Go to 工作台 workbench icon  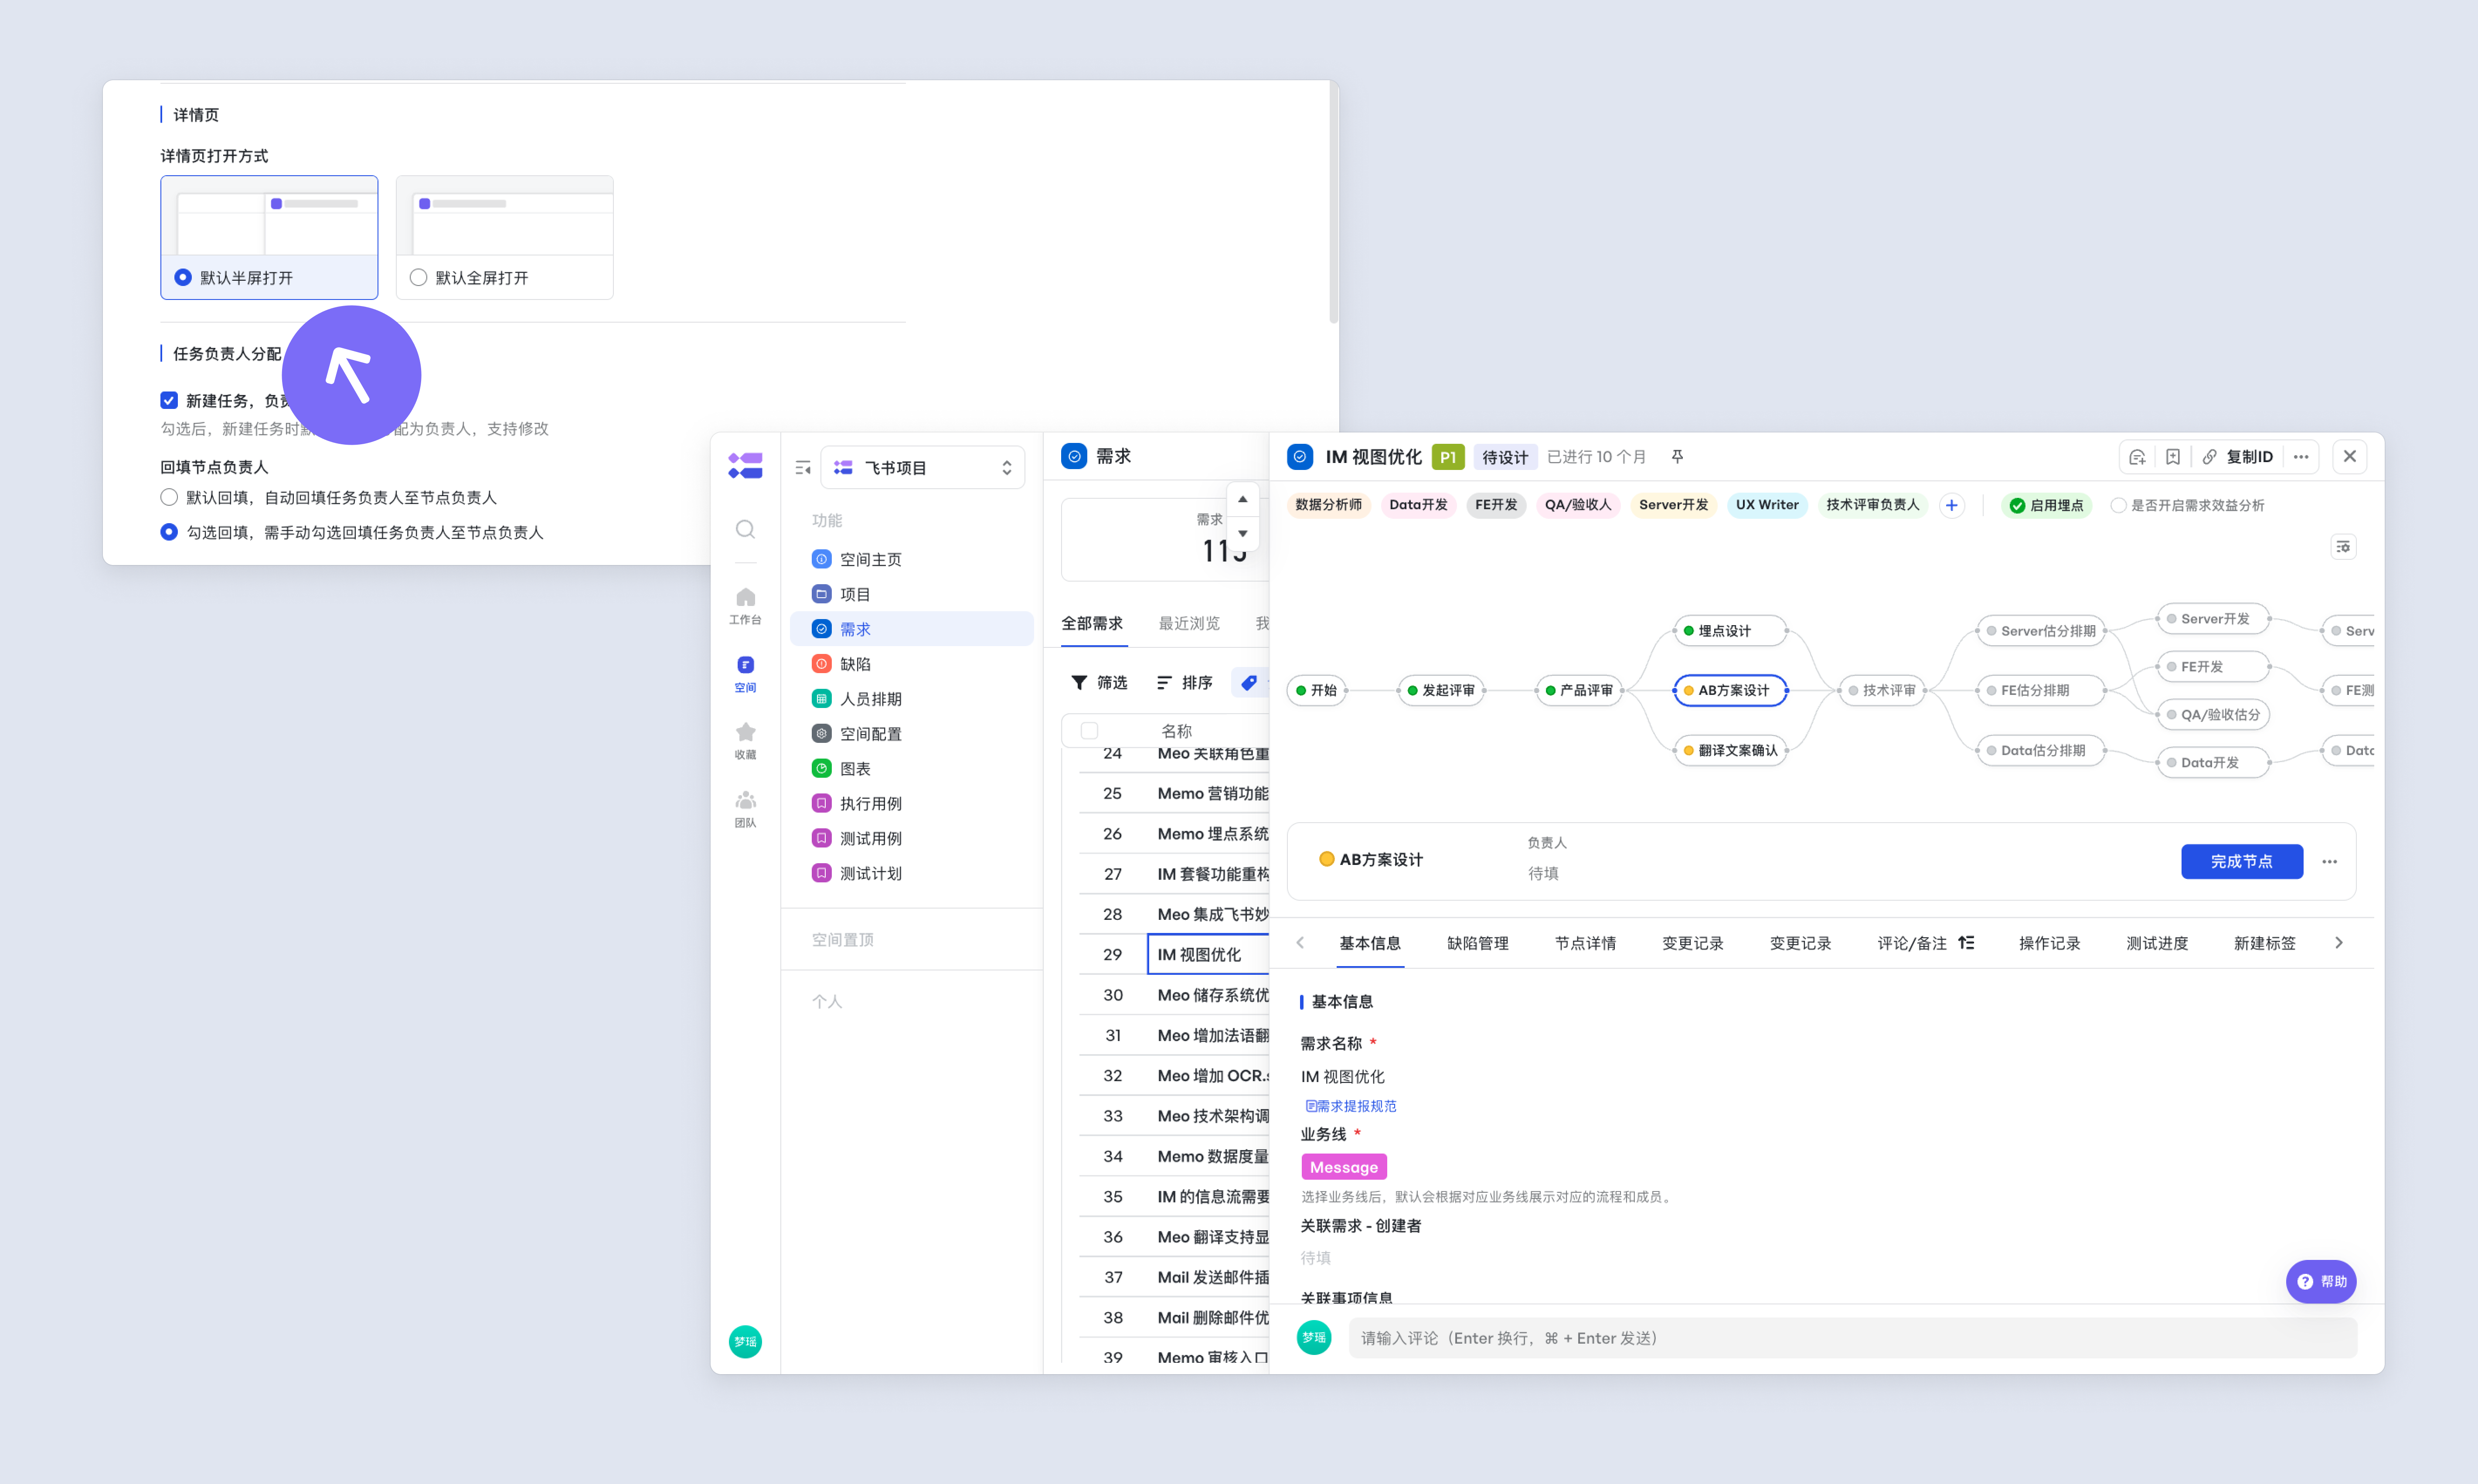coord(745,605)
